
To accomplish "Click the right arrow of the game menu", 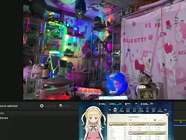I will pyautogui.click(x=165, y=110).
